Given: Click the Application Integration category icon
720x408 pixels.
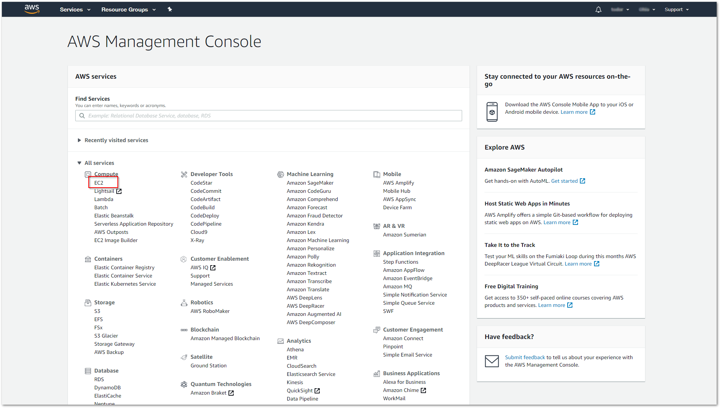Looking at the screenshot, I should [377, 253].
